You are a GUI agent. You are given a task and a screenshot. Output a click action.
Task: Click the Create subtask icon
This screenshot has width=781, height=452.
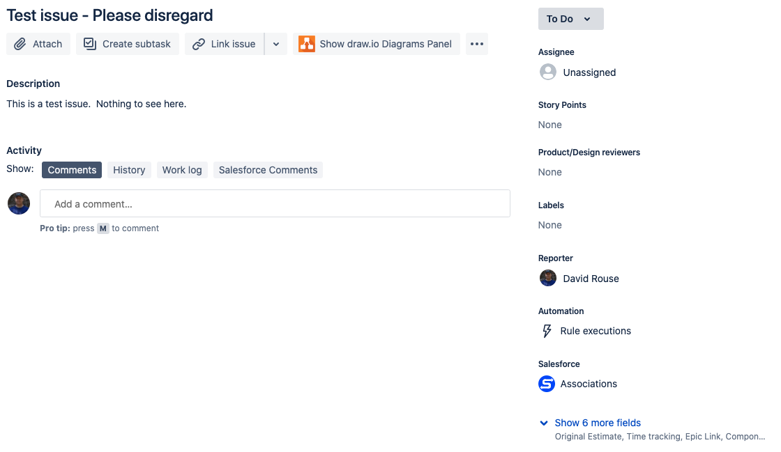(89, 43)
